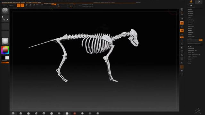Expand the Deformation subpalette

(191, 27)
